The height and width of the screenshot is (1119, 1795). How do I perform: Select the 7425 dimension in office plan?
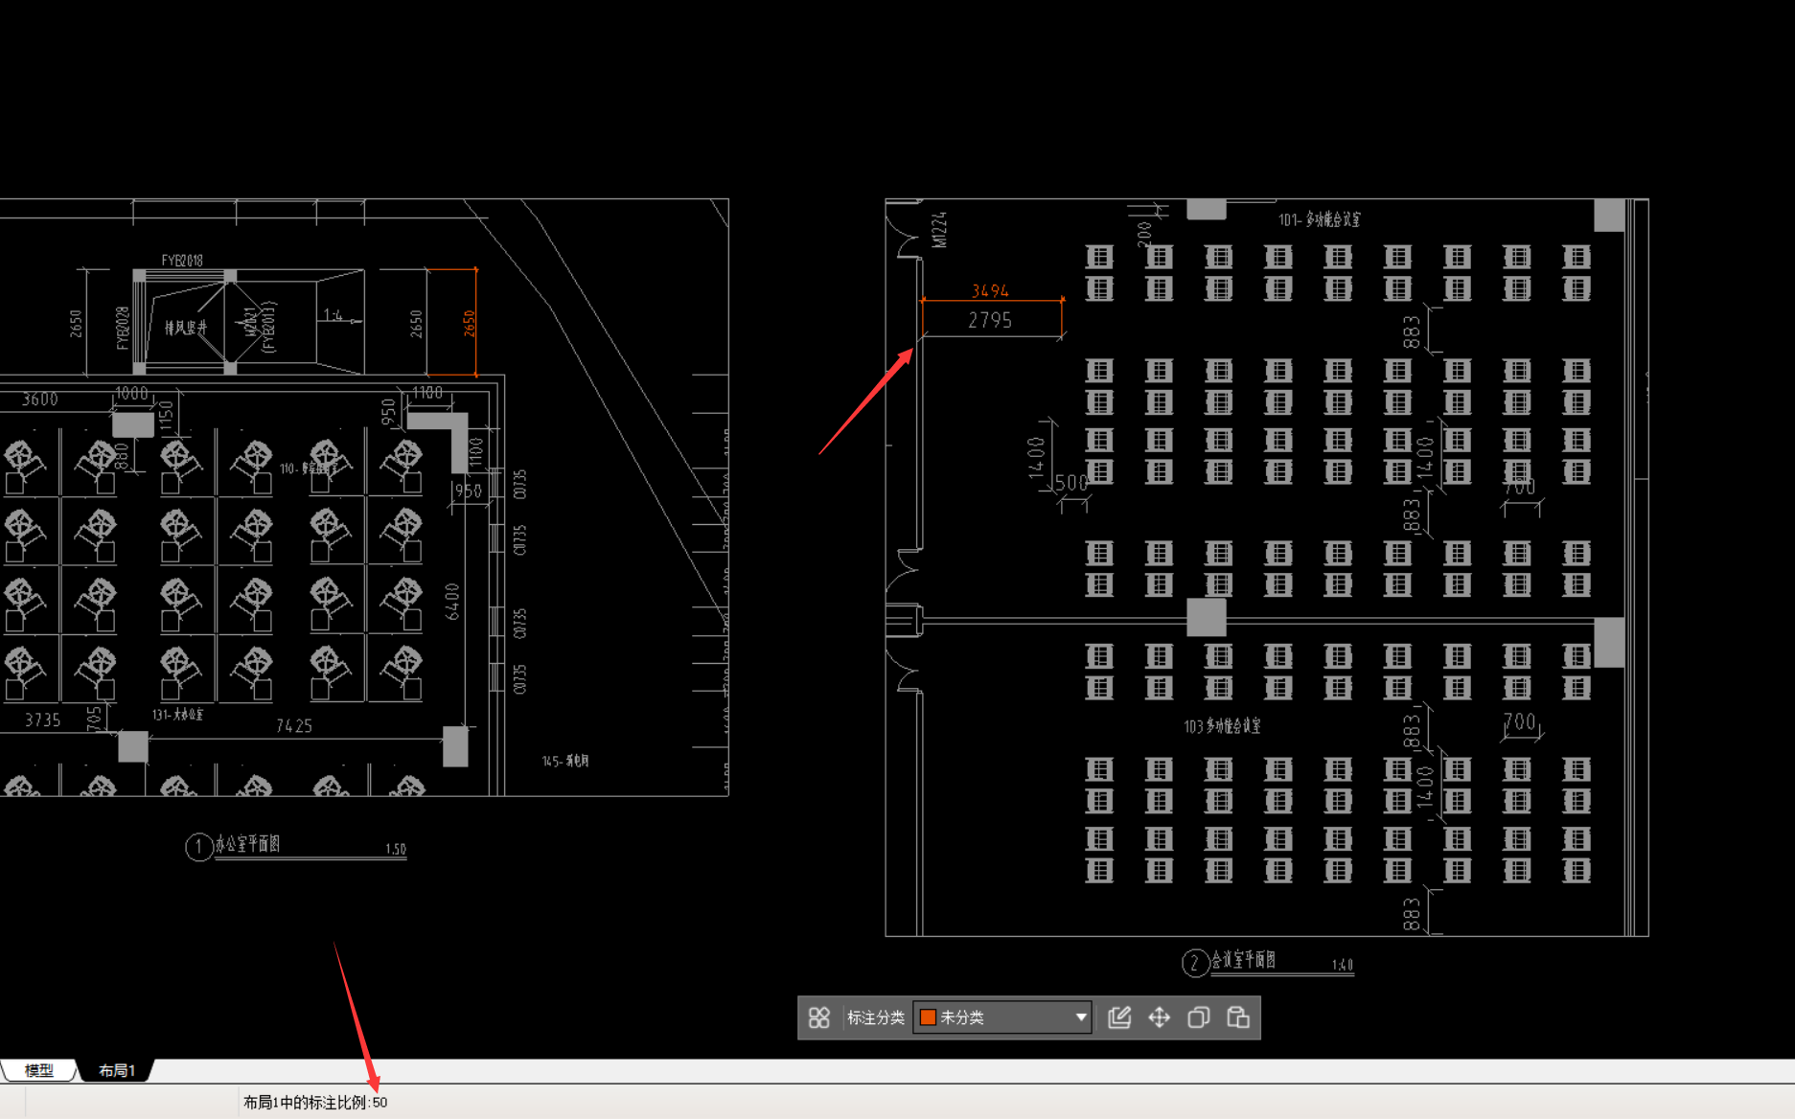(x=294, y=726)
